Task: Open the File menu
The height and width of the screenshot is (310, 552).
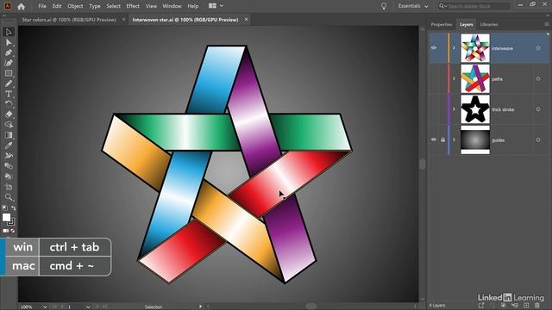Action: tap(42, 6)
